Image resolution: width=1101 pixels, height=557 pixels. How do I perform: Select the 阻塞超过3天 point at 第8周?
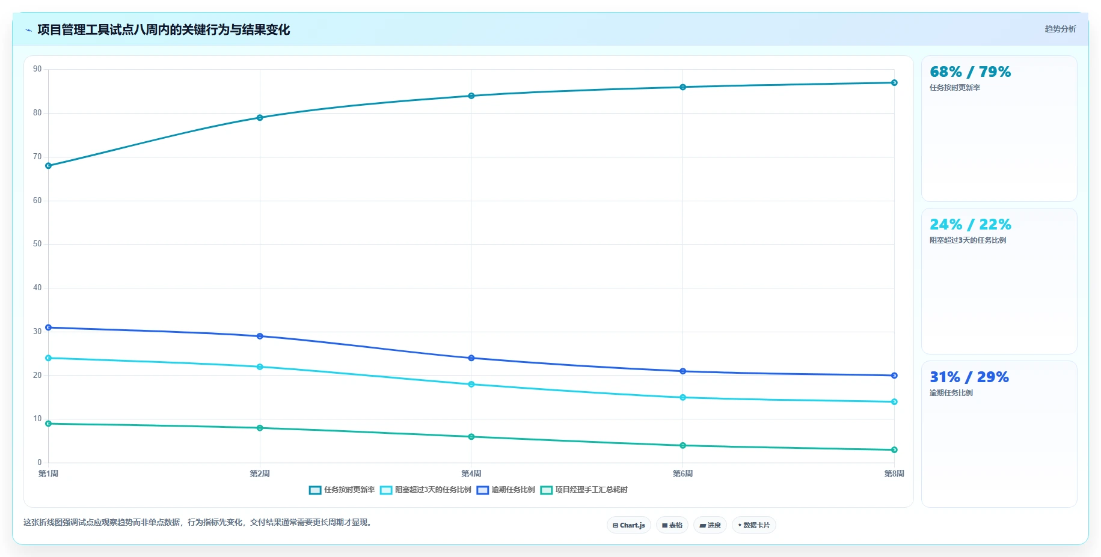point(894,402)
